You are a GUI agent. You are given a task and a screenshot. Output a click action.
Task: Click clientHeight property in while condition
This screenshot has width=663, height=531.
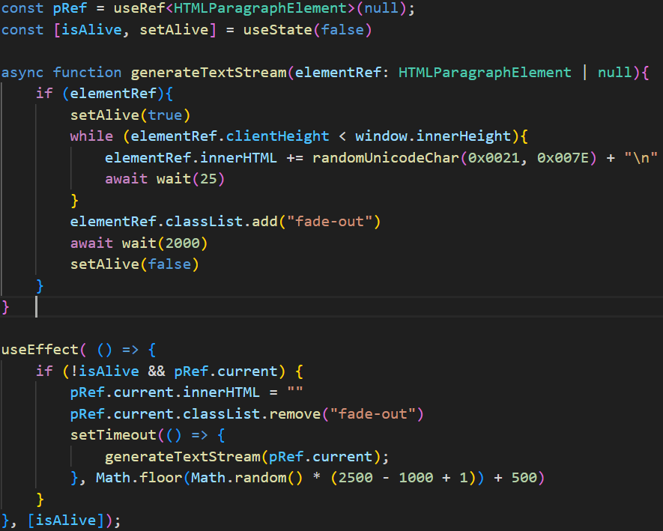pos(277,136)
